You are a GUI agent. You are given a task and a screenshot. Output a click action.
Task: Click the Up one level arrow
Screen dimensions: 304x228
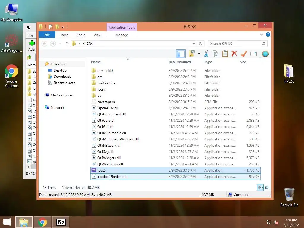[67, 44]
